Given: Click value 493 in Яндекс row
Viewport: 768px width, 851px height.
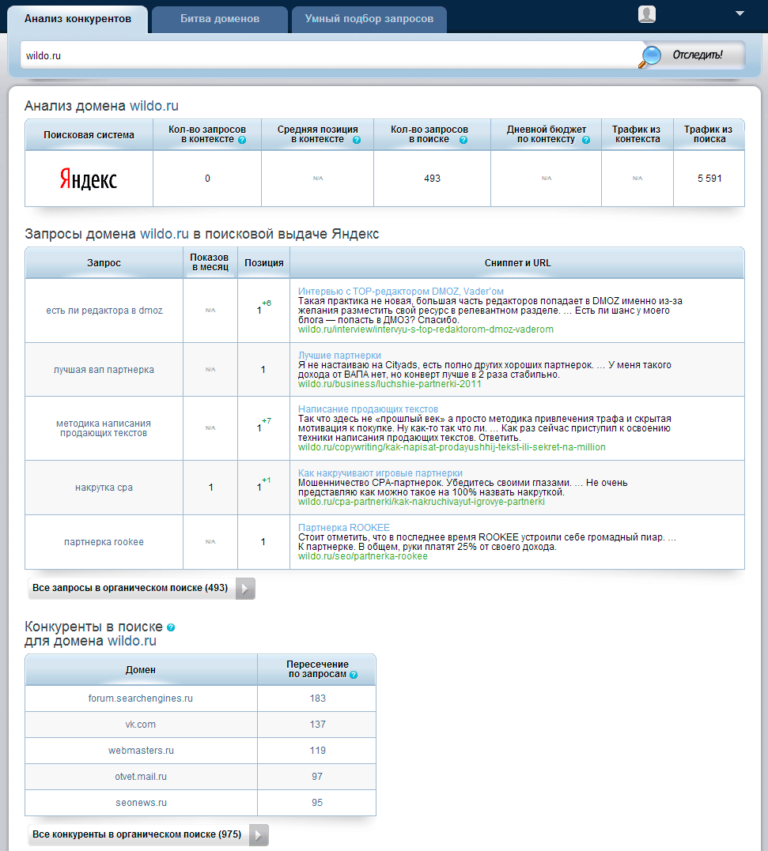Looking at the screenshot, I should tap(432, 179).
